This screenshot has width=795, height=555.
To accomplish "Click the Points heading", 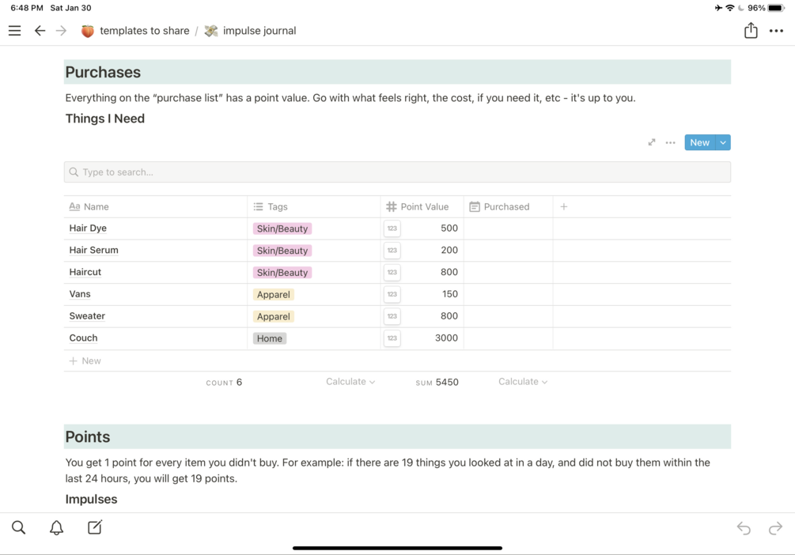I will 88,437.
